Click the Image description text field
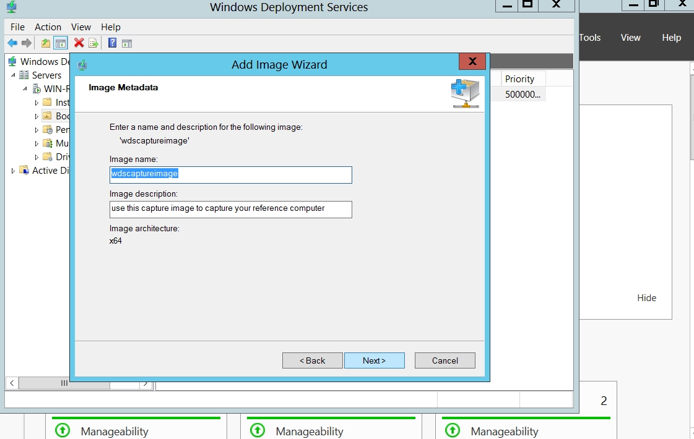Screen dimensions: 694x439 230,209
